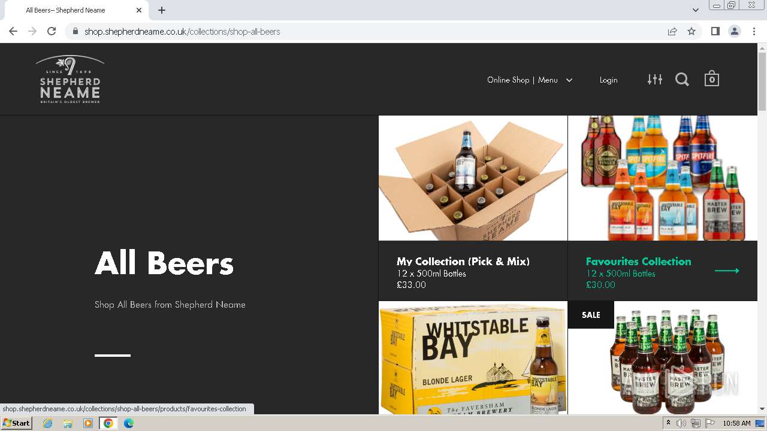Click the Shepherd Neame logo
The height and width of the screenshot is (431, 767).
point(70,80)
